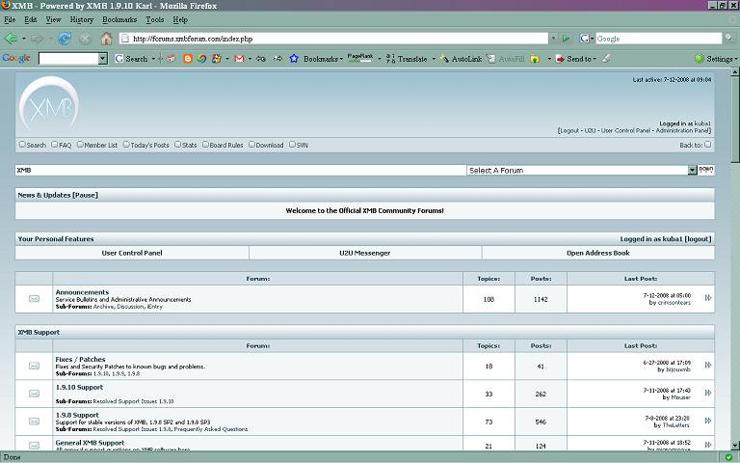
Task: Open U2U Messenger in Personal Features
Action: [x=365, y=253]
